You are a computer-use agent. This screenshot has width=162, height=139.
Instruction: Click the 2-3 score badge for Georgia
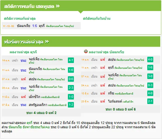[x=71, y=88]
